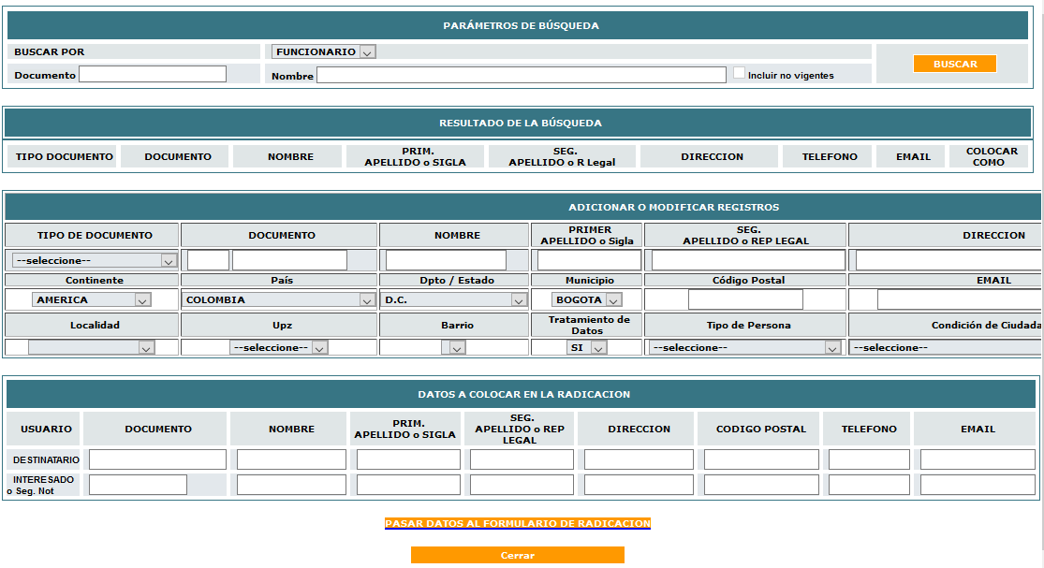Viewport: 1044px width, 568px height.
Task: Open the Barrio dropdown
Action: click(453, 347)
